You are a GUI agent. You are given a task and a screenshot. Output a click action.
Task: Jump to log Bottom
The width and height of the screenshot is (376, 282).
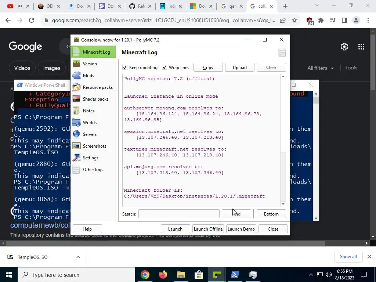pos(271,214)
